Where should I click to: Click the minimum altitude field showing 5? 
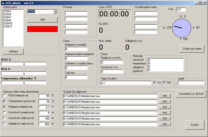coord(44,113)
